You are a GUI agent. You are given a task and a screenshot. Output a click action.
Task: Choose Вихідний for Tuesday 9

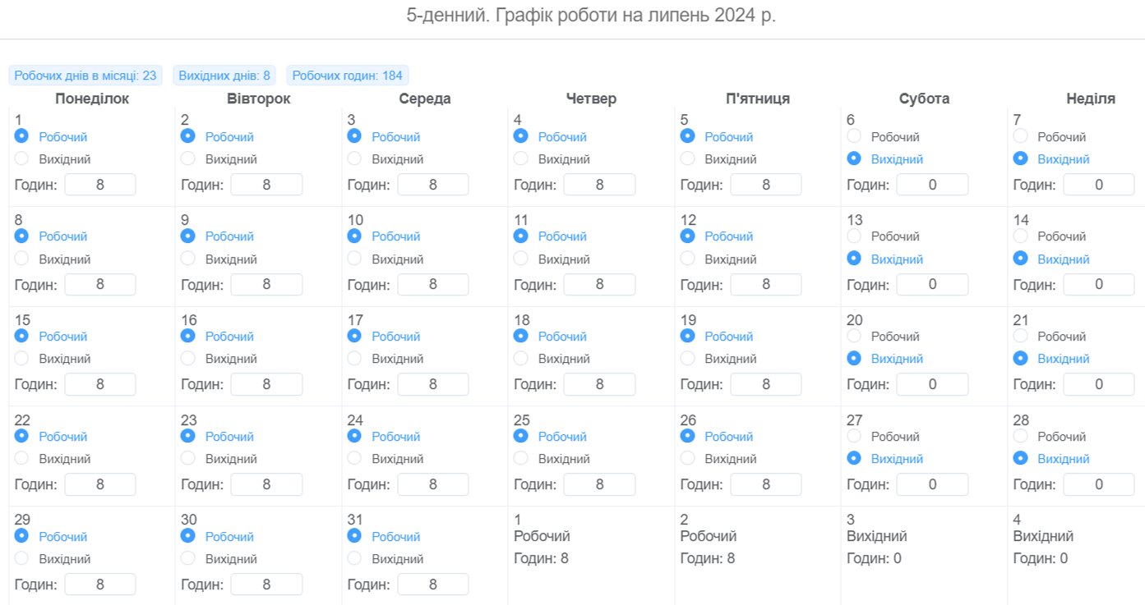click(x=188, y=259)
